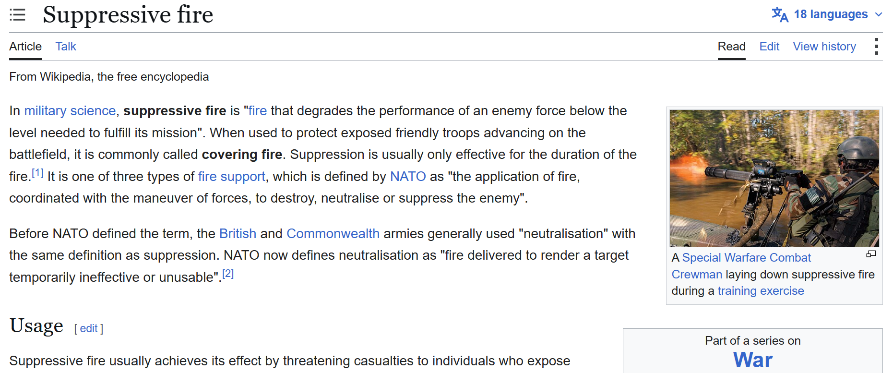893x373 pixels.
Task: Open the Commonwealth link
Action: (333, 234)
